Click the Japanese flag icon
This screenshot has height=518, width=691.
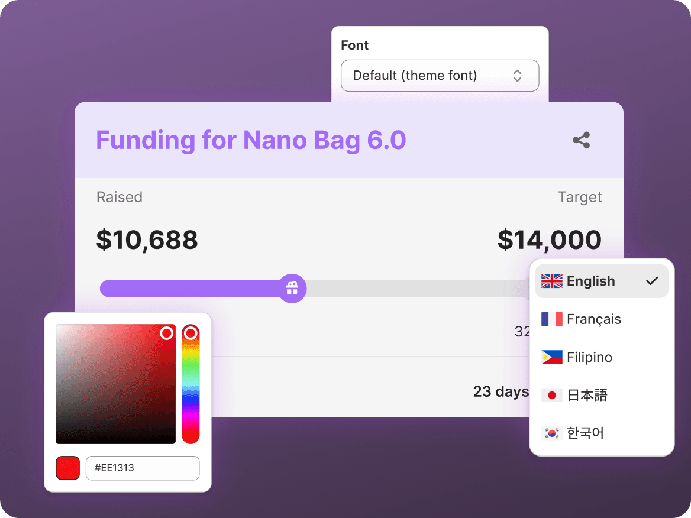[x=552, y=395]
